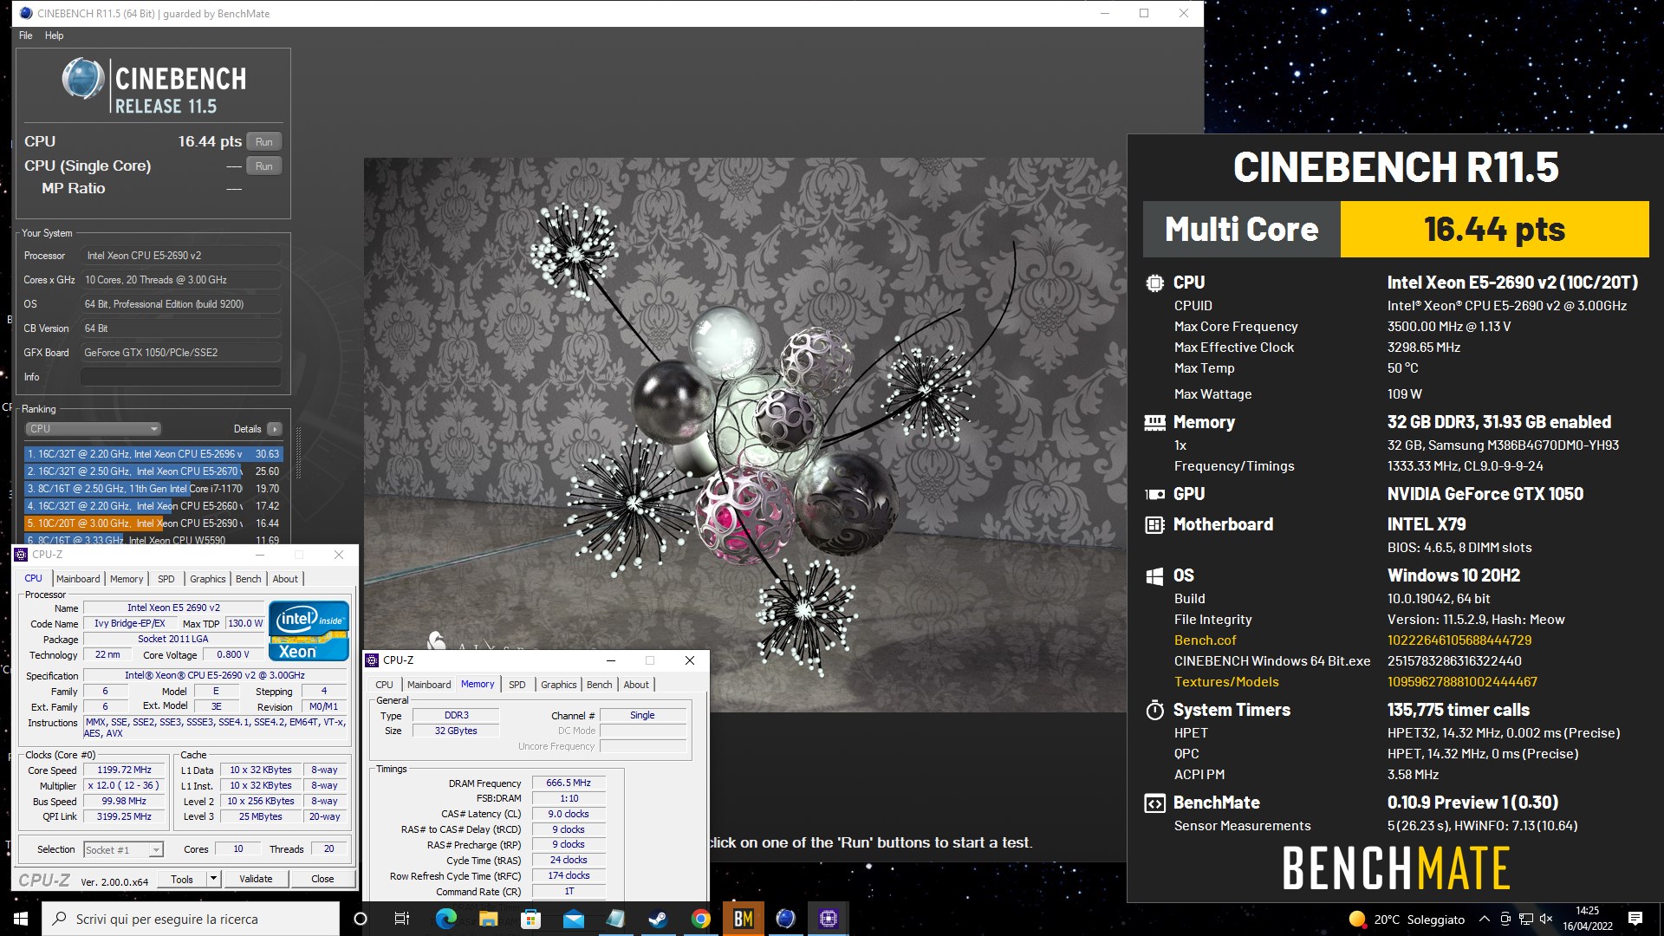
Task: Click the Tools button in CPU-Z
Action: (x=182, y=879)
